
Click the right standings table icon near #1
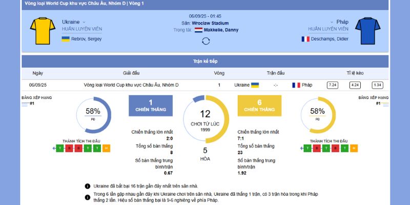[x=384, y=104]
